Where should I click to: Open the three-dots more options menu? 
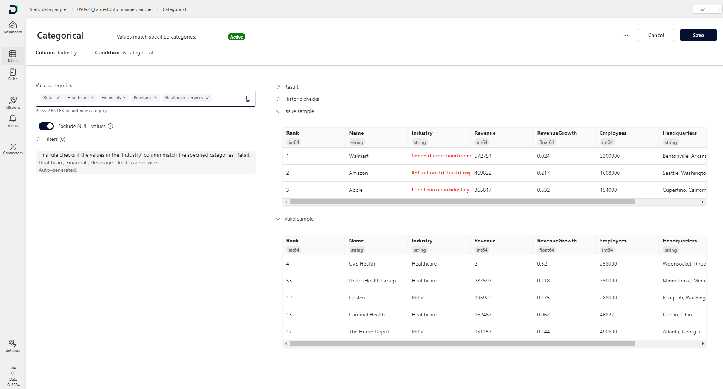pos(626,35)
